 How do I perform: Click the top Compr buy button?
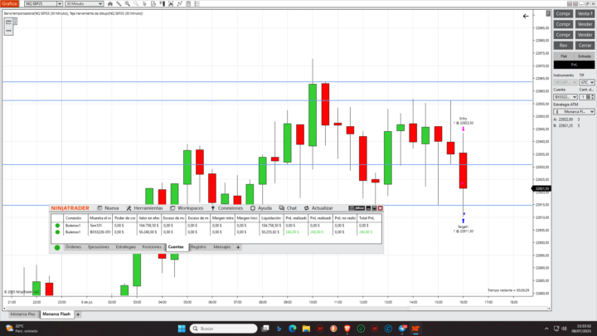click(x=563, y=14)
